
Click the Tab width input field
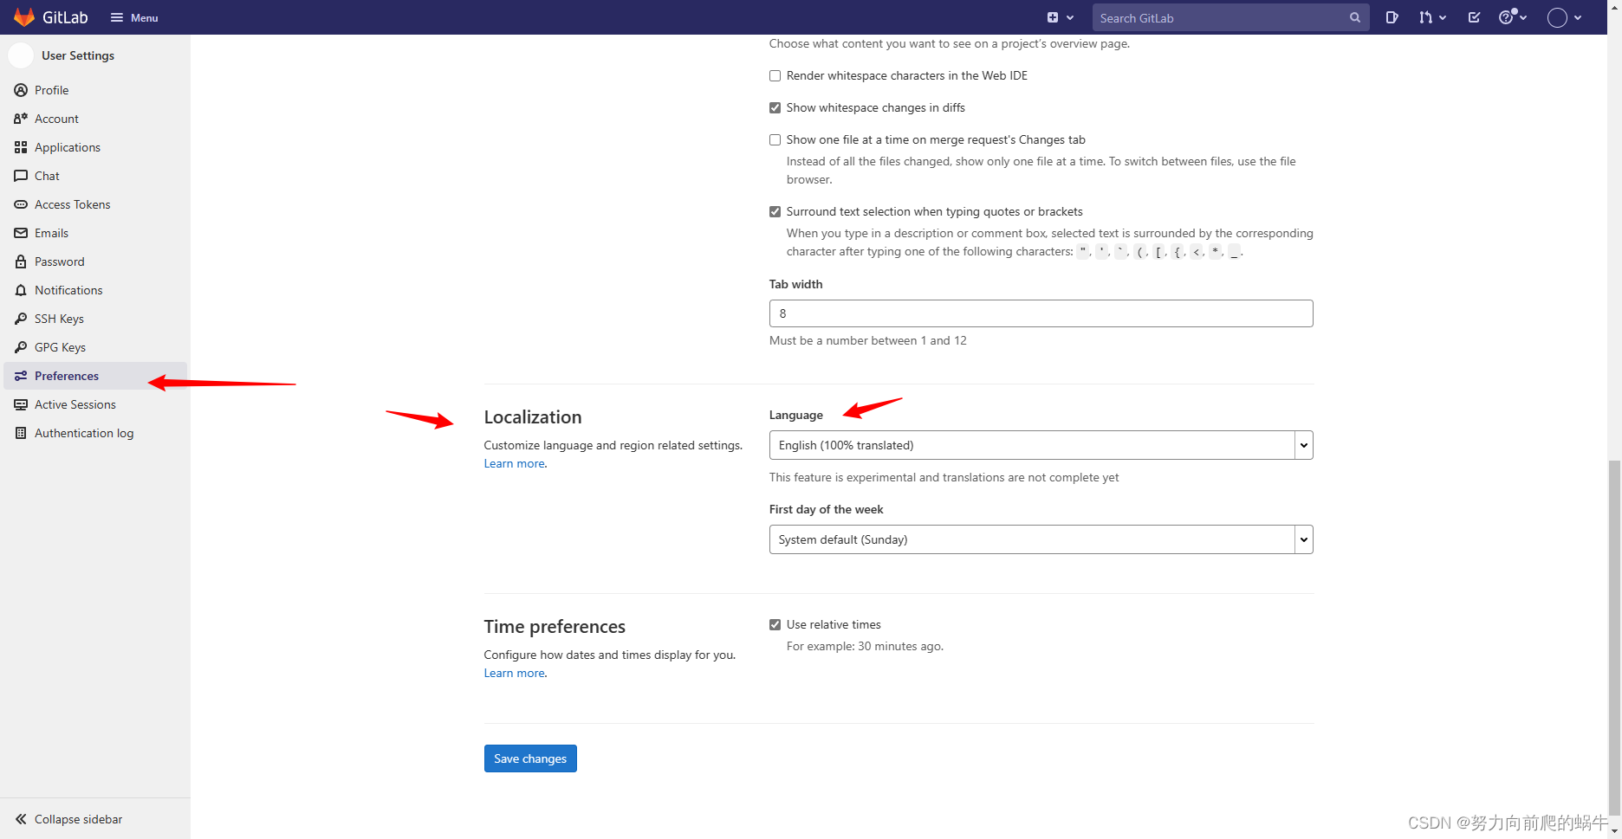pos(1041,313)
